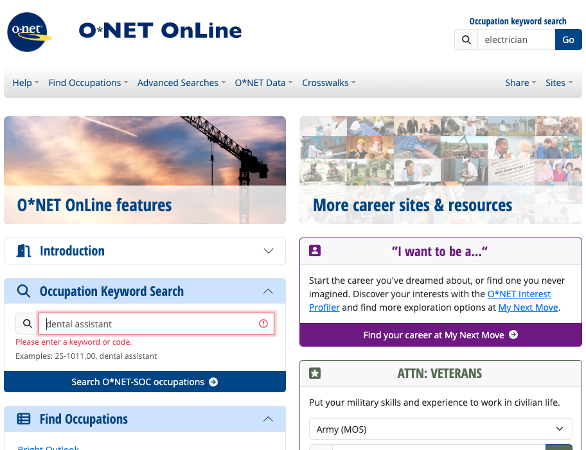
Task: Follow the My Next Move link
Action: tap(528, 307)
